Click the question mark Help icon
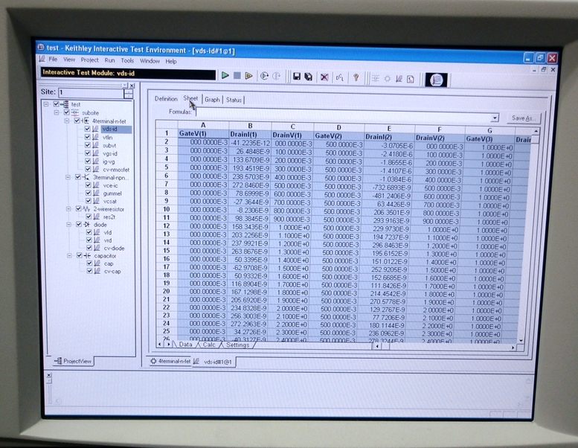 pos(356,78)
